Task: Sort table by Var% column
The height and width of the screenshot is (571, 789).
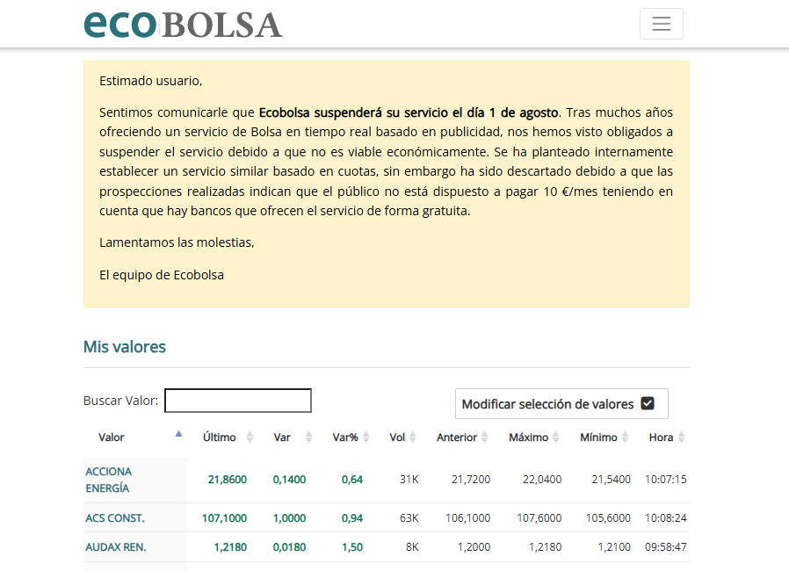Action: 345,437
